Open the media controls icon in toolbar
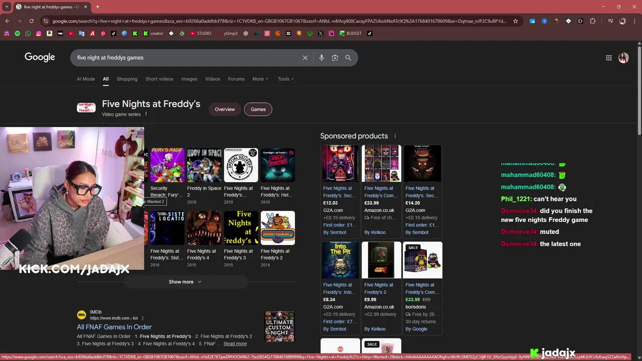The width and height of the screenshot is (642, 361). coord(610,21)
